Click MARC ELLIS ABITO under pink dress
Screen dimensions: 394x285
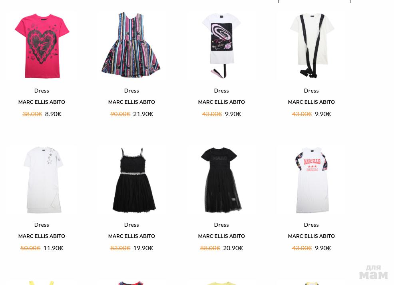click(x=42, y=102)
